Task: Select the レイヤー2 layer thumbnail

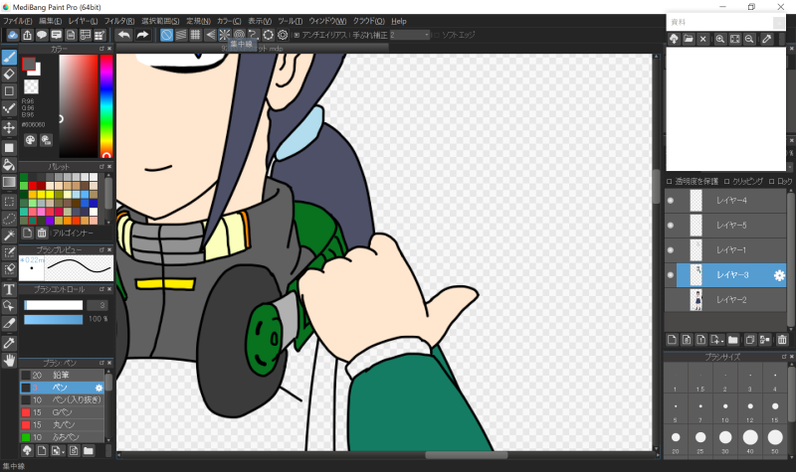Action: pos(696,299)
